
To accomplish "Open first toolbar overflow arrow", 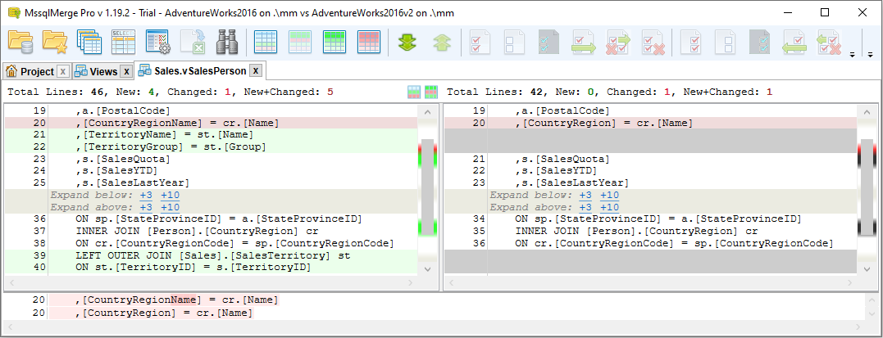I will pyautogui.click(x=852, y=55).
